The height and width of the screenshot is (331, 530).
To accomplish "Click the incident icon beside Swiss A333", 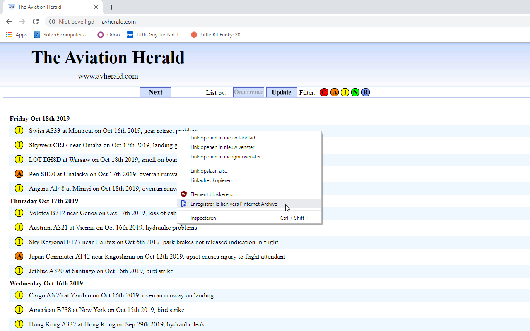I will 19,131.
